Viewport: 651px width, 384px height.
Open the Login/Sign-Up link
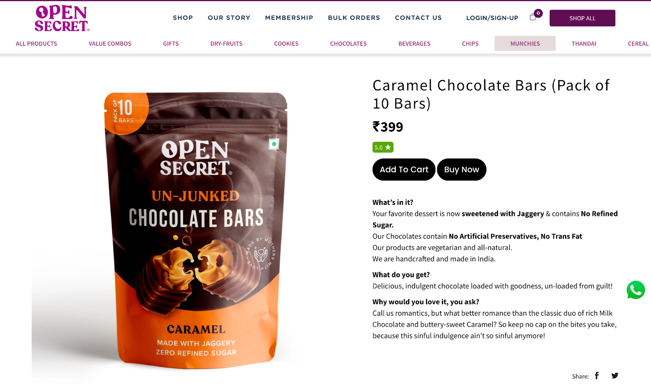(x=492, y=18)
